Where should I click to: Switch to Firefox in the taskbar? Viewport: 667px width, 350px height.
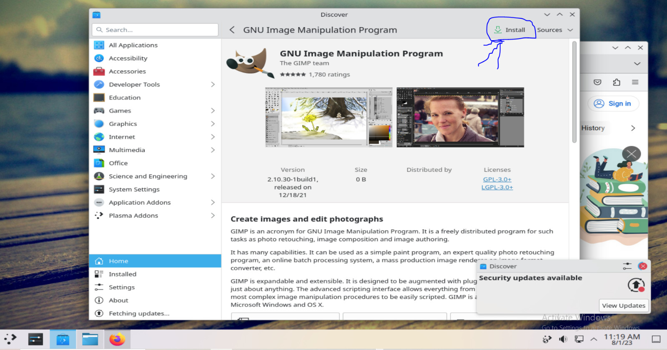pyautogui.click(x=117, y=340)
